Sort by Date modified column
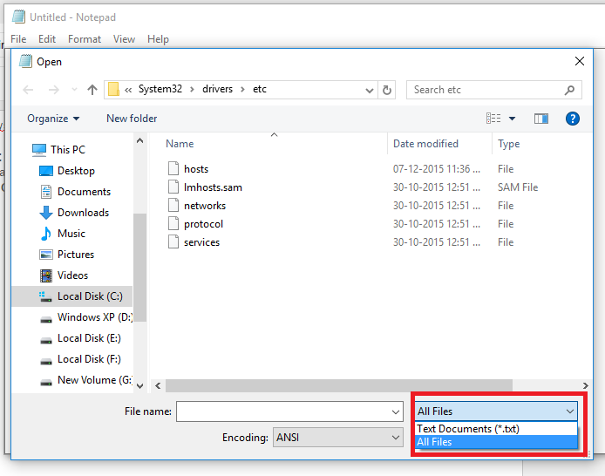 (x=425, y=144)
